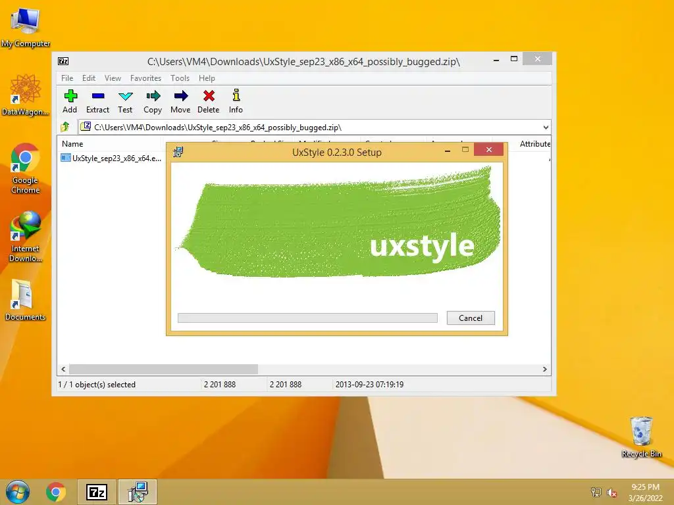Run Test on the archive

[x=125, y=101]
